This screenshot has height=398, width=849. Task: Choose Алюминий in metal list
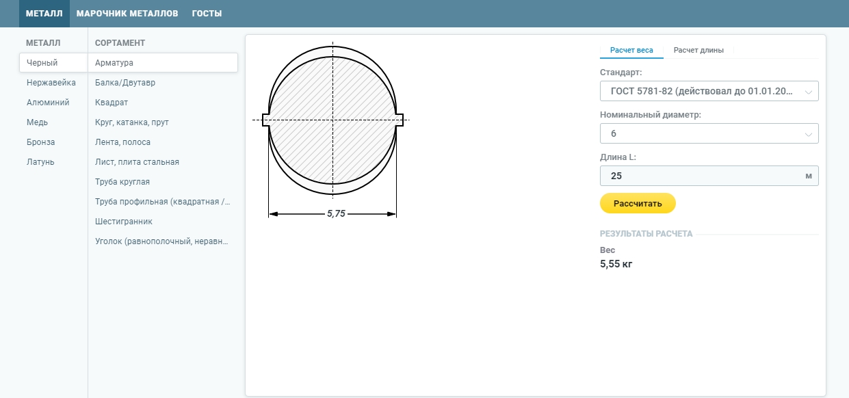48,103
